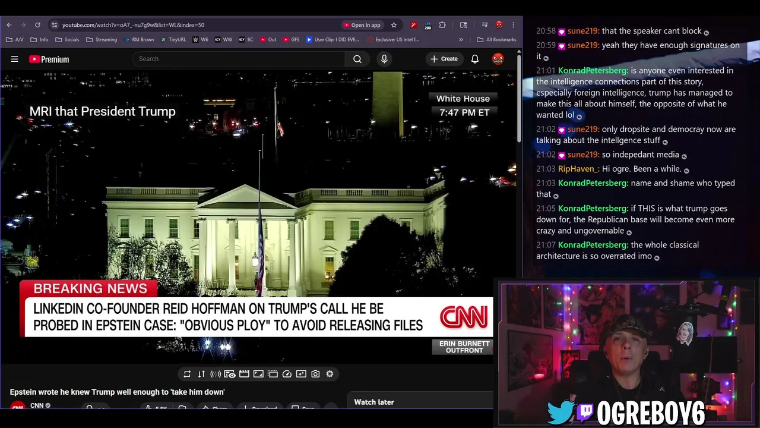760x428 pixels.
Task: Click sune219's 'speaker cant block' message
Action: pyautogui.click(x=622, y=31)
